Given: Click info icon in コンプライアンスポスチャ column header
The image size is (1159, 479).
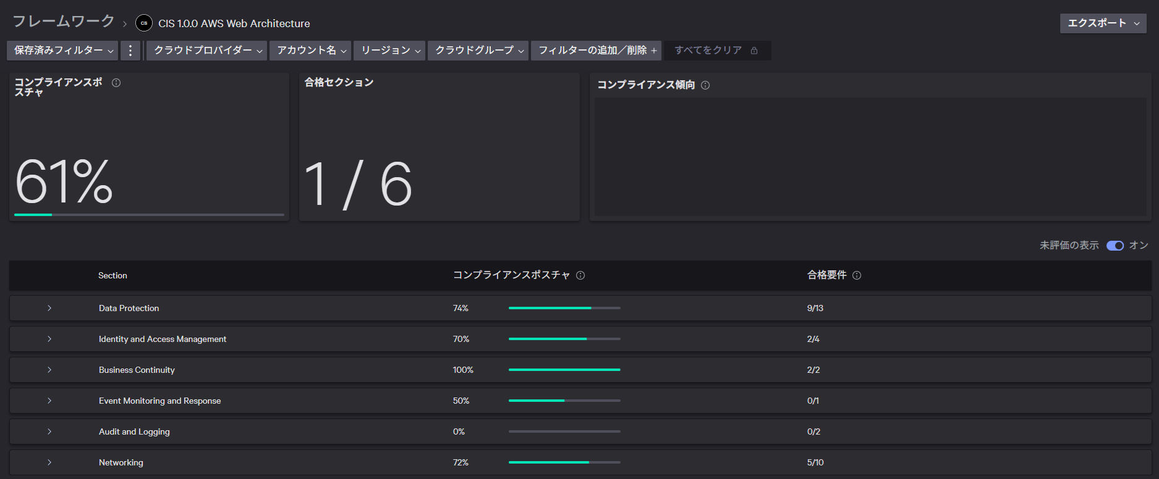Looking at the screenshot, I should pyautogui.click(x=580, y=275).
